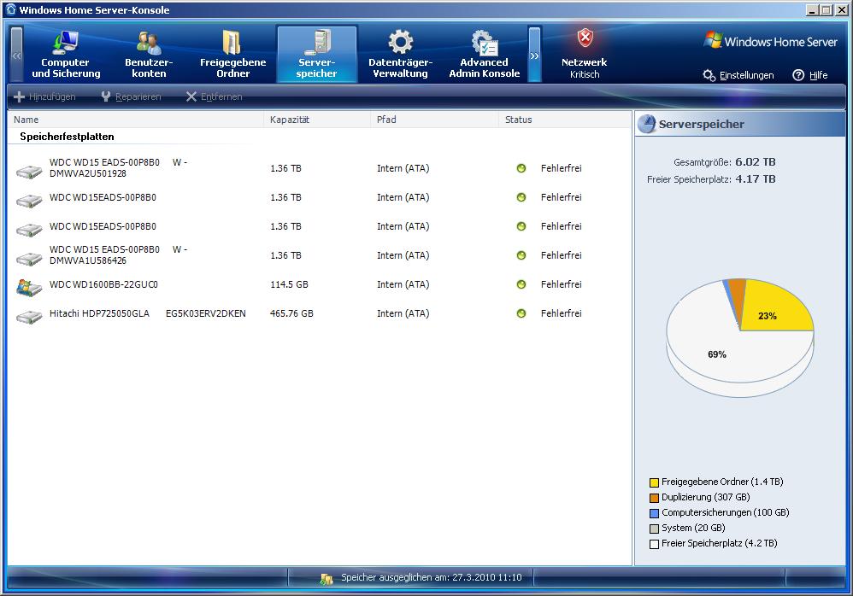
Task: Click Hinzufügen toolbar button
Action: coord(44,96)
